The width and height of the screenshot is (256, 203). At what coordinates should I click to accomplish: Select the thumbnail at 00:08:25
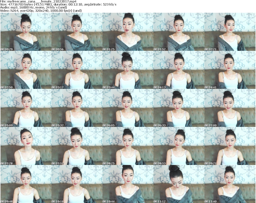point(128,146)
